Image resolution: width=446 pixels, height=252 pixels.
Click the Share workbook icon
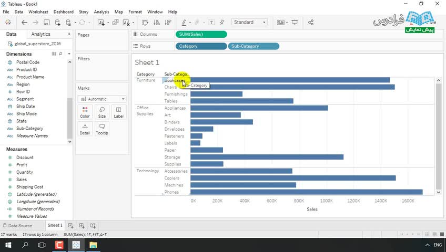(311, 23)
